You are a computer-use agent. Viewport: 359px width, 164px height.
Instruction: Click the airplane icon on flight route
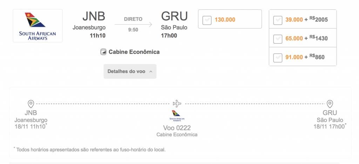tap(177, 104)
